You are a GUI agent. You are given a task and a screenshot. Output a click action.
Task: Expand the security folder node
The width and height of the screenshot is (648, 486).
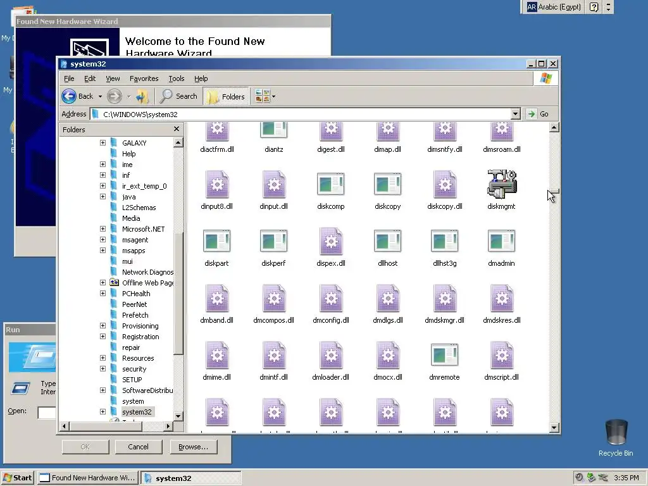pos(103,369)
